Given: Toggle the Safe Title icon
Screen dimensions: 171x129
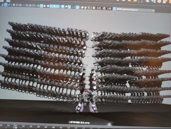Looking at the screenshot, I should coord(33,6).
